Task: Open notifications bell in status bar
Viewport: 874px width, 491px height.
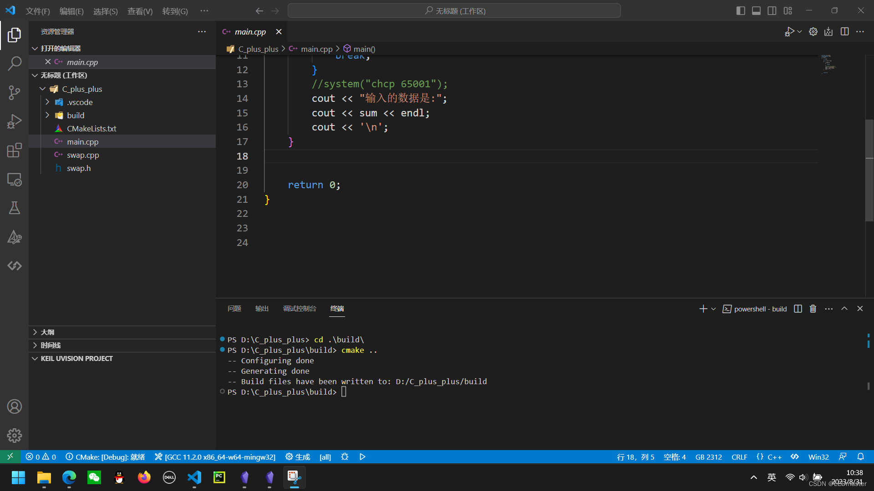Action: pyautogui.click(x=860, y=457)
